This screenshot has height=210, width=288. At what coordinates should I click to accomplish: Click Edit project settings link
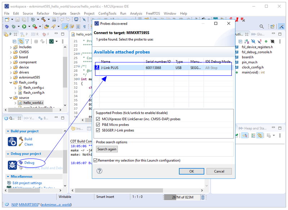[x=27, y=183]
